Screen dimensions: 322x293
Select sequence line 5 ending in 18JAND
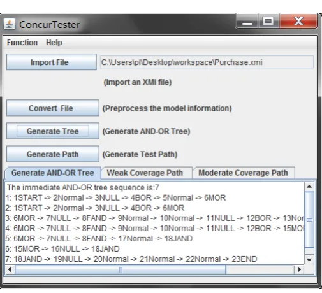99,238
